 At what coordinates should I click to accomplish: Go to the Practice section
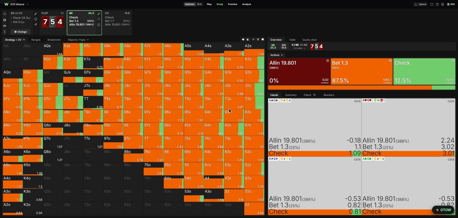point(233,4)
